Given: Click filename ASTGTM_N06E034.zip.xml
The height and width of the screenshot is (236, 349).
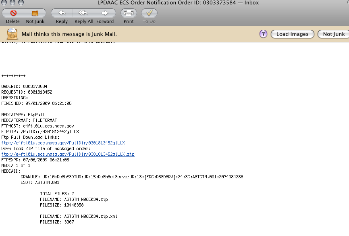Looking at the screenshot, I should (91, 216).
